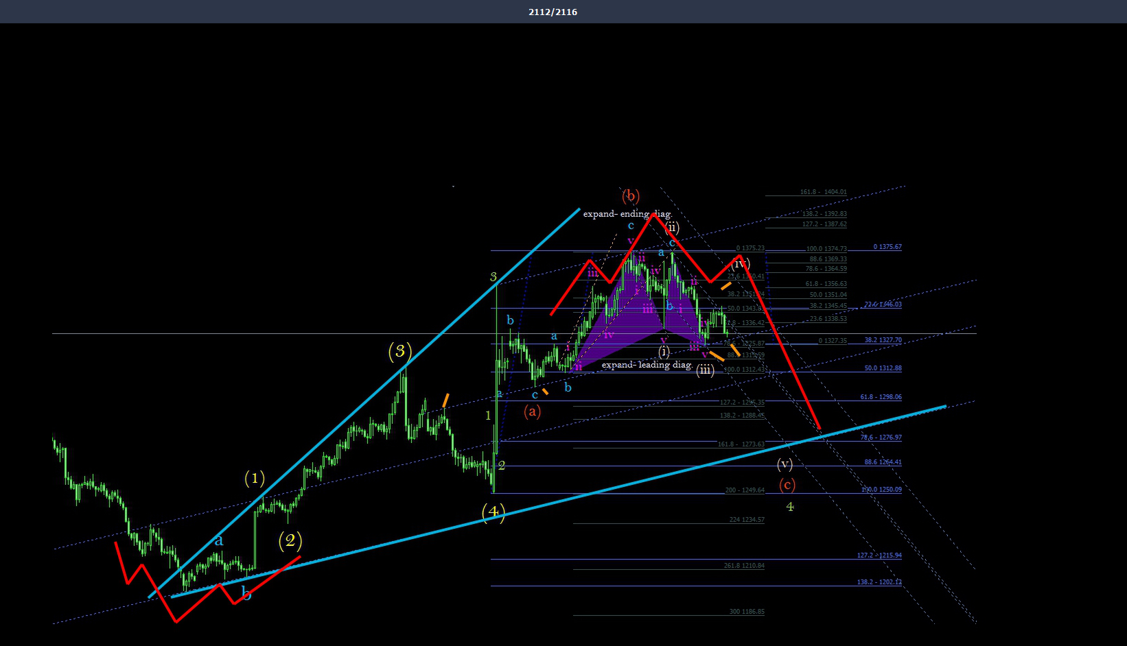This screenshot has width=1127, height=646.
Task: Click the white (v) wave label
Action: coord(785,464)
